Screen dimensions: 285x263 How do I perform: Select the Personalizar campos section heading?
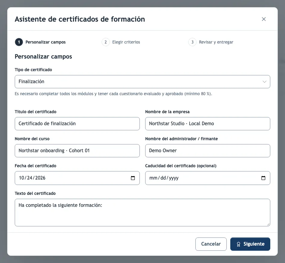click(43, 57)
